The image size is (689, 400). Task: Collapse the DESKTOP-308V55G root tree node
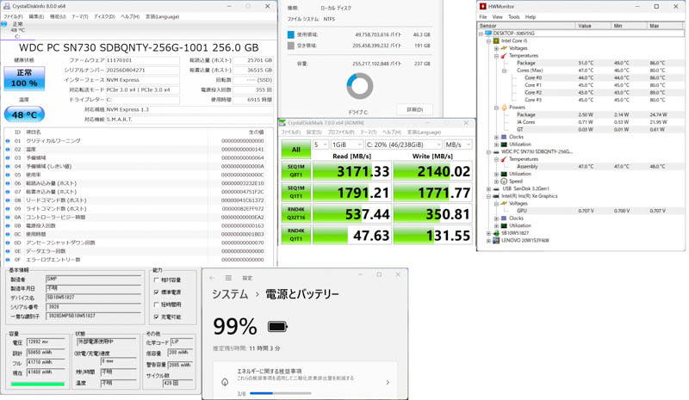481,34
